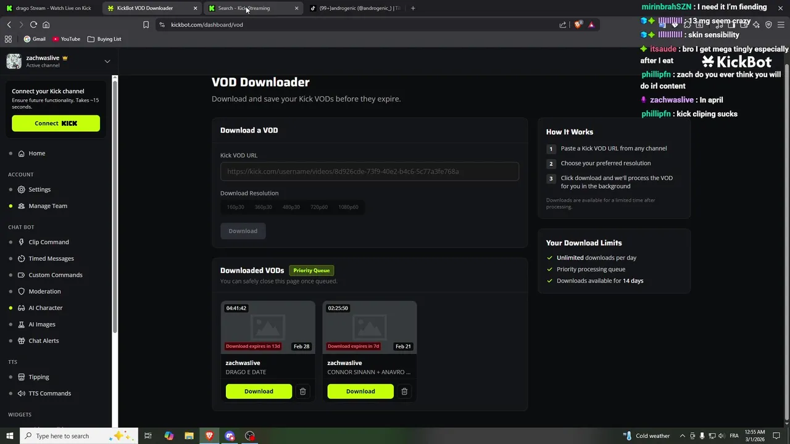
Task: Click the Brave Shields icon
Action: (x=578, y=25)
